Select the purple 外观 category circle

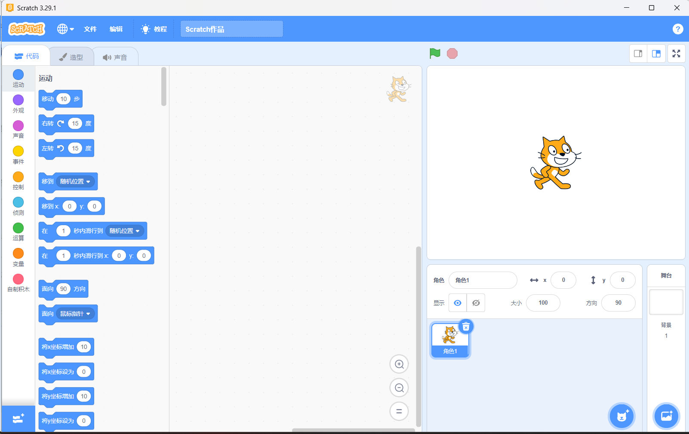(18, 100)
